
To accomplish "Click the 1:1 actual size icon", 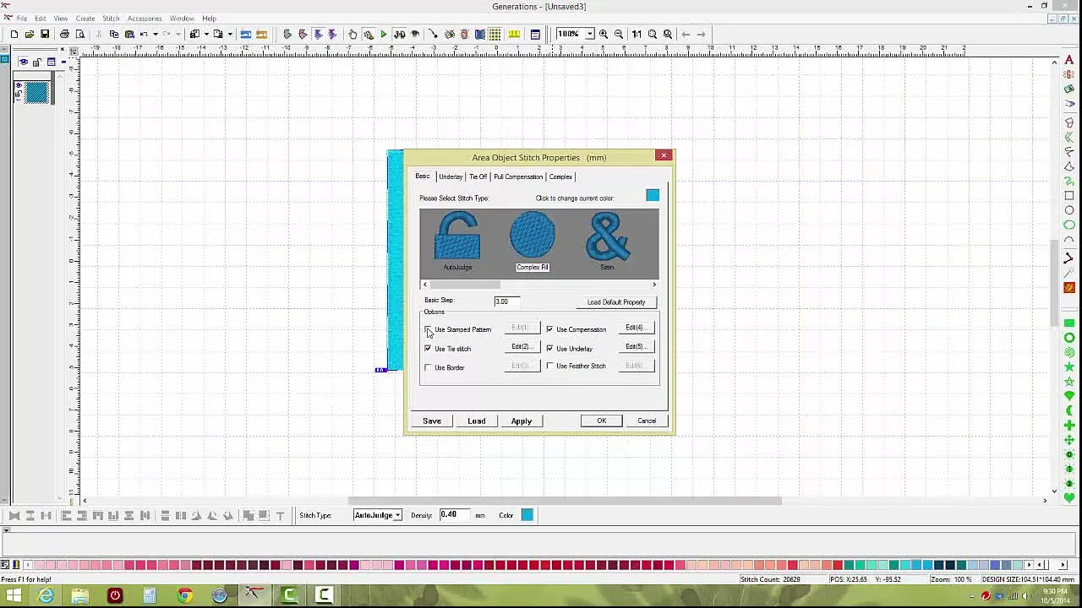I will 637,34.
